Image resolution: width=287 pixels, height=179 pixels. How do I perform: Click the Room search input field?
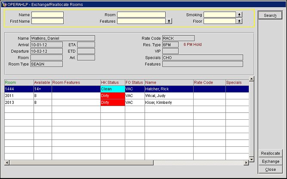141,15
